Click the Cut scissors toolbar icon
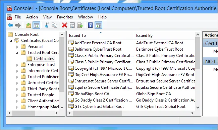The width and height of the screenshot is (218, 130). (x=47, y=25)
